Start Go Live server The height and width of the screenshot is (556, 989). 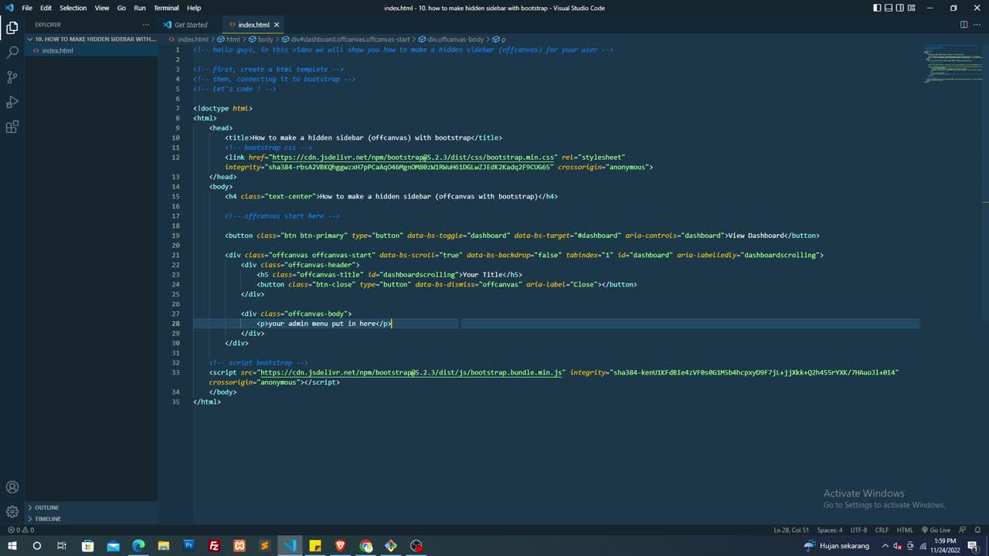pyautogui.click(x=935, y=530)
